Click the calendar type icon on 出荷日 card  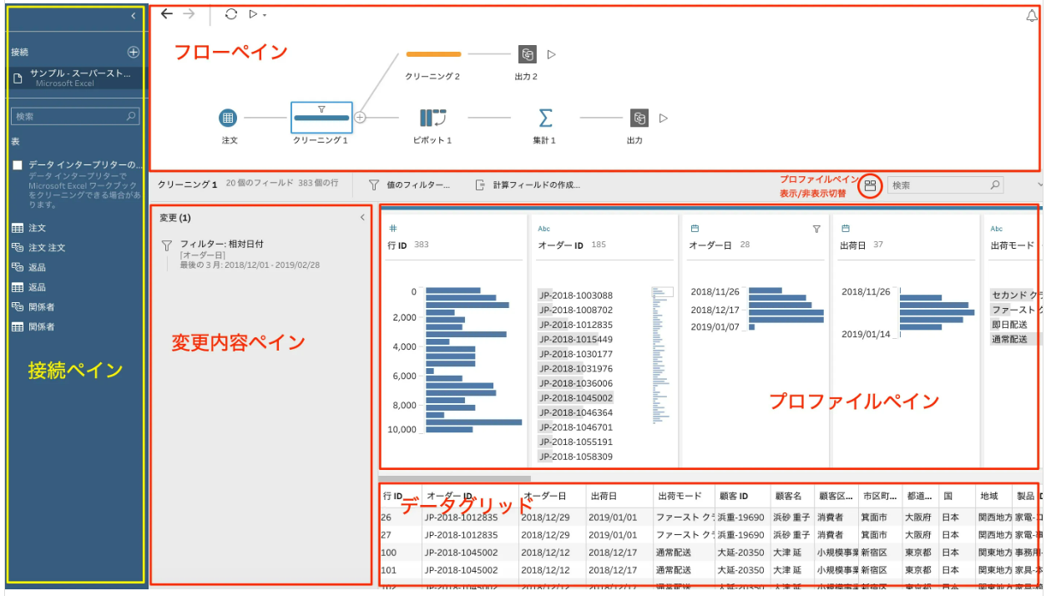click(x=845, y=229)
